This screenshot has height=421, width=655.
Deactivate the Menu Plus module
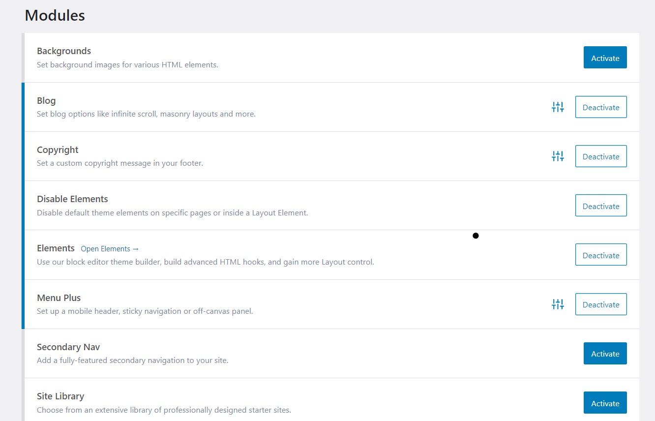pyautogui.click(x=600, y=304)
